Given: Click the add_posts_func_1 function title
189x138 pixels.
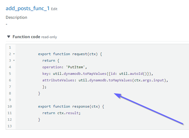Looking at the screenshot, I should 27,8.
